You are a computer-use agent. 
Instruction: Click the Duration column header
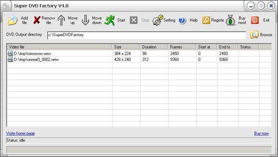(154, 47)
